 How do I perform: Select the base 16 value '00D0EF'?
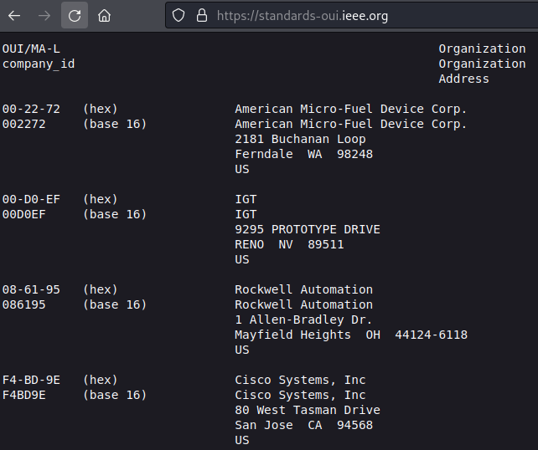[x=24, y=215]
